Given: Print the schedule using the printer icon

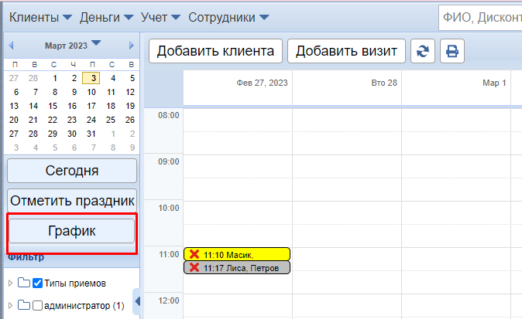Looking at the screenshot, I should point(452,51).
